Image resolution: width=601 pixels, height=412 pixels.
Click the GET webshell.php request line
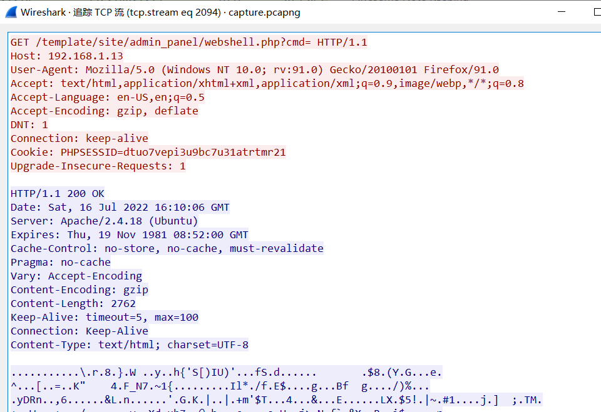[188, 42]
